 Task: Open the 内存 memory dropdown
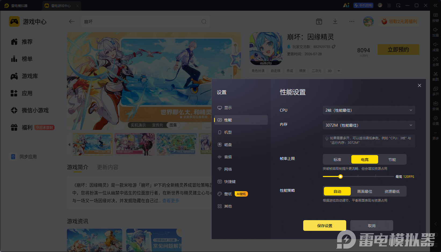pos(369,125)
